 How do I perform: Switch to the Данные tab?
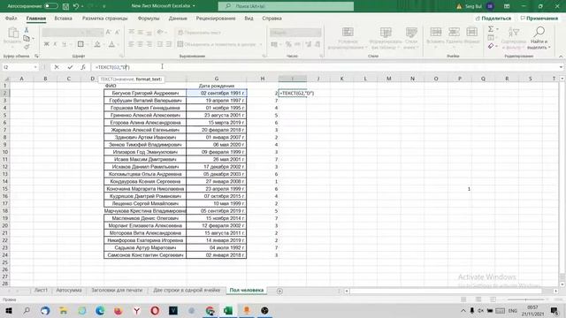[178, 18]
